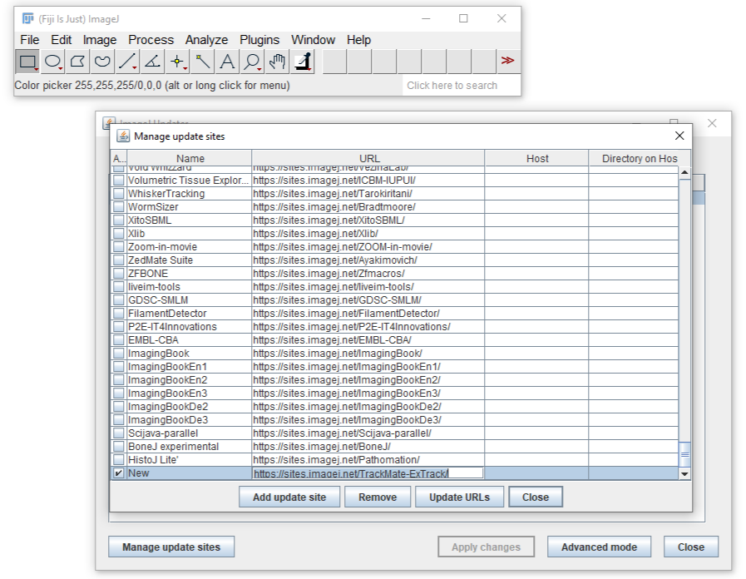746x579 pixels.
Task: Click the URL column header
Action: click(368, 158)
